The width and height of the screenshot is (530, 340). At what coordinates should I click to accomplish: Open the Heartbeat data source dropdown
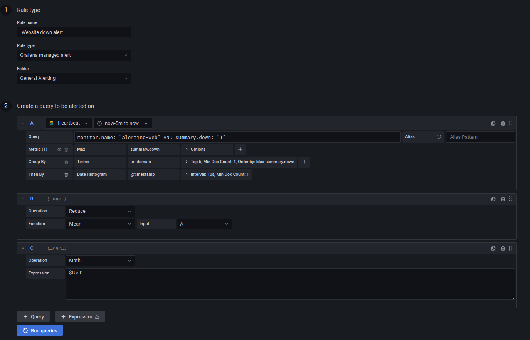click(x=69, y=123)
